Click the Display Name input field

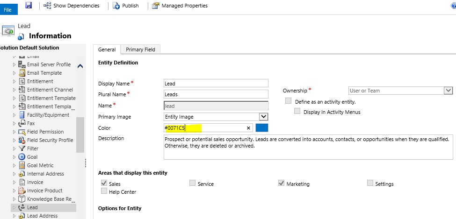pyautogui.click(x=216, y=83)
